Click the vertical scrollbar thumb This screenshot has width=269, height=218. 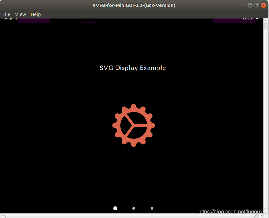[x=266, y=118]
